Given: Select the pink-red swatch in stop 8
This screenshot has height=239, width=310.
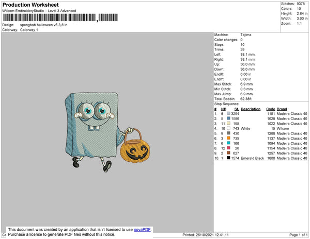Looking at the screenshot, I should click(x=228, y=148).
